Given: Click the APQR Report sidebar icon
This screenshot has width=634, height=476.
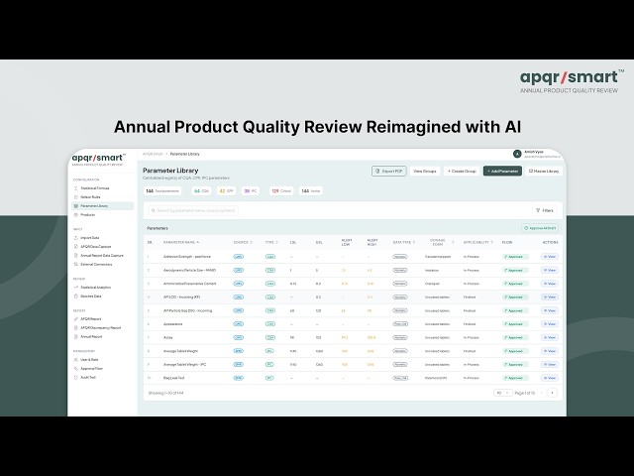Looking at the screenshot, I should pos(76,319).
